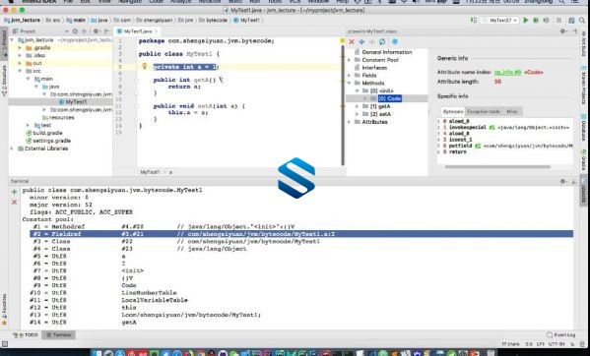The image size is (590, 356).
Task: Click the scroll-from-source target icon in the Project panel
Action: 75,31
